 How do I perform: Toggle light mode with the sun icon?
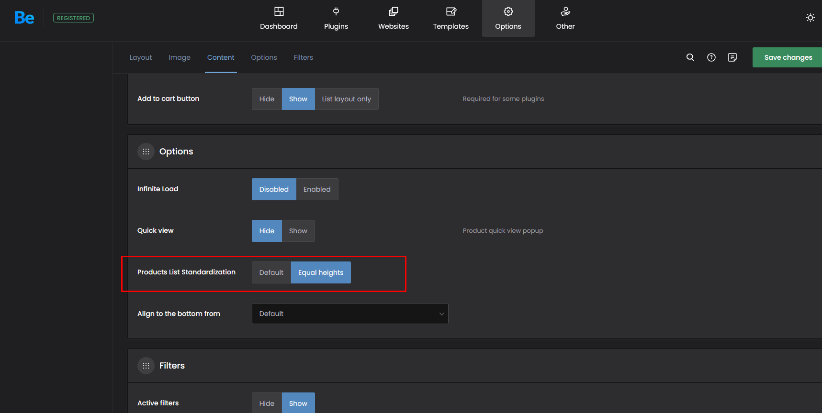[x=810, y=18]
